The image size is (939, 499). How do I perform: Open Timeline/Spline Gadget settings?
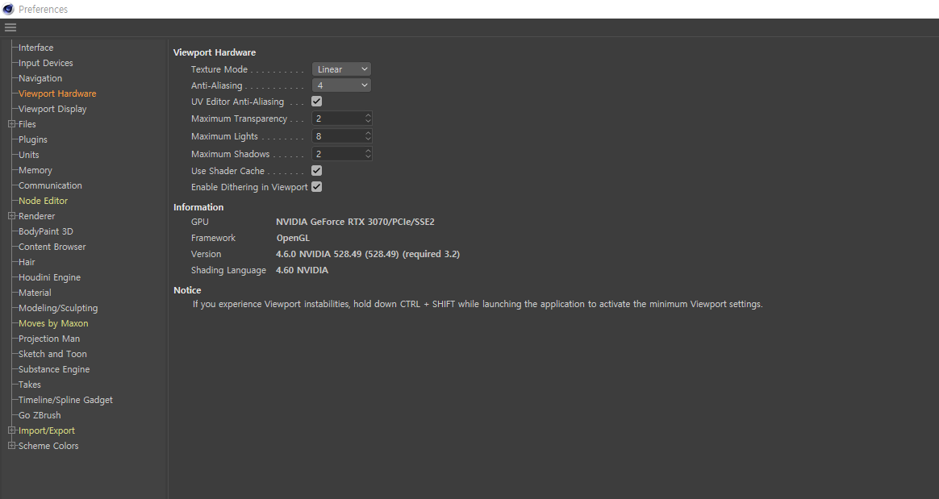[x=65, y=400]
